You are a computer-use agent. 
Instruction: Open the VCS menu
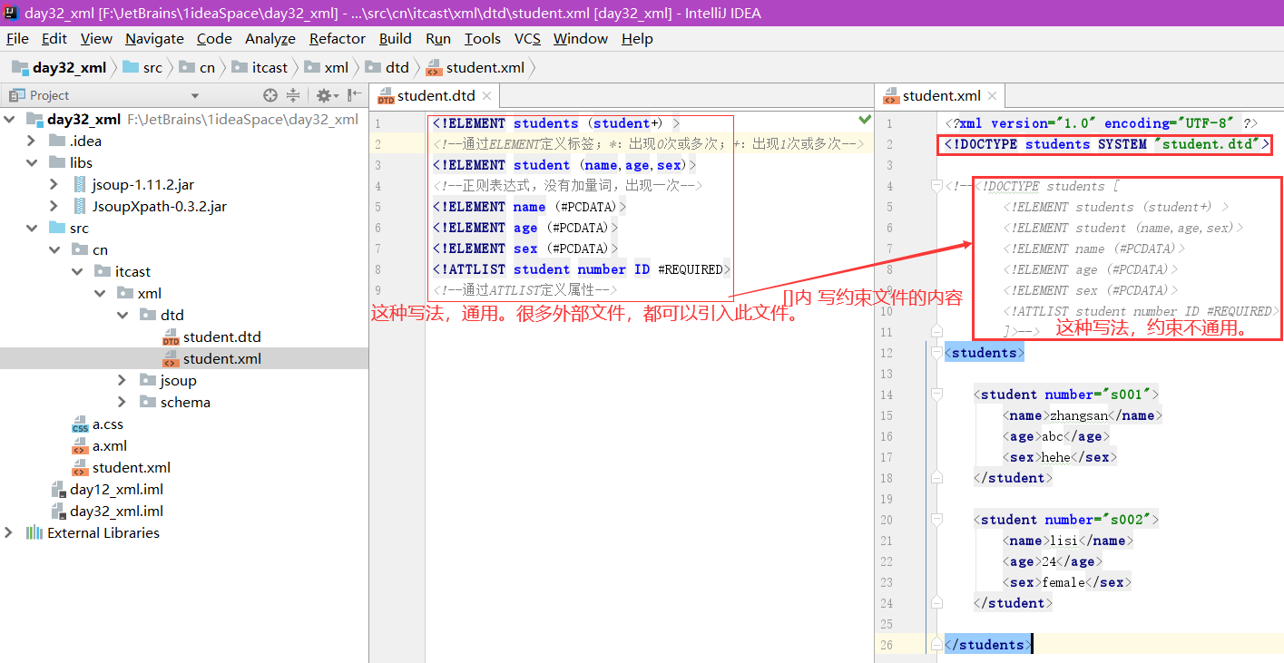pyautogui.click(x=527, y=39)
